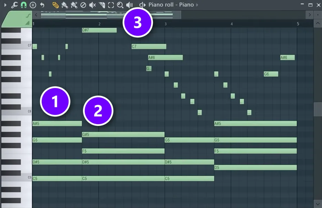Select the long A#5 note before bar 4
Image resolution: width=322 pixels, height=208 pixels.
coord(255,123)
